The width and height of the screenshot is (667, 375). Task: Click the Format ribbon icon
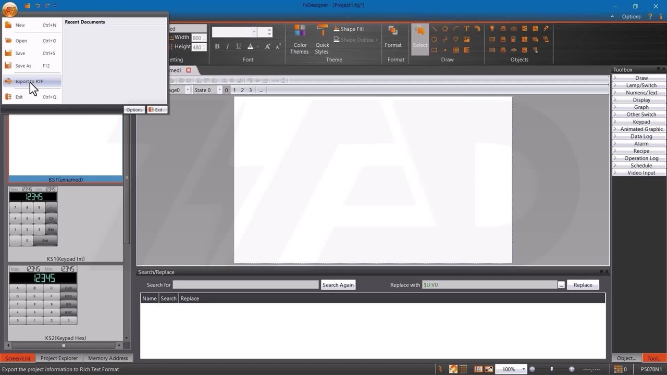click(x=393, y=37)
